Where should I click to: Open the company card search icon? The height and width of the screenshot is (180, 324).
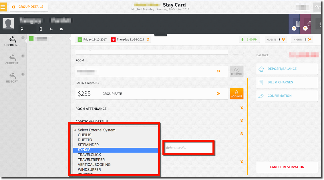click(294, 29)
